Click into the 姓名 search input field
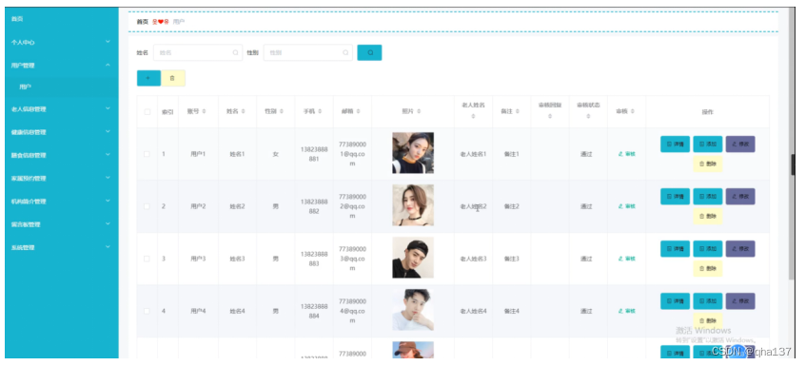The height and width of the screenshot is (366, 806). point(198,52)
